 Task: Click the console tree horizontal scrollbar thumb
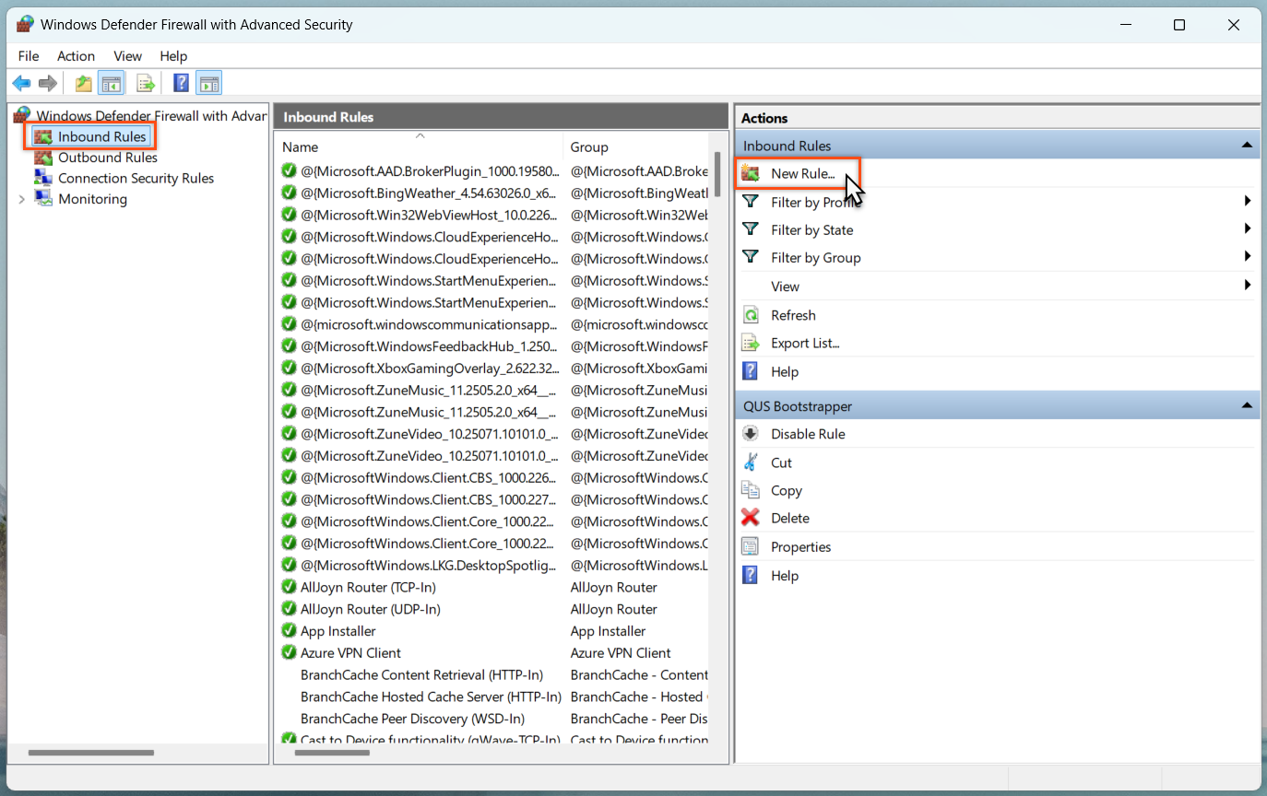91,753
